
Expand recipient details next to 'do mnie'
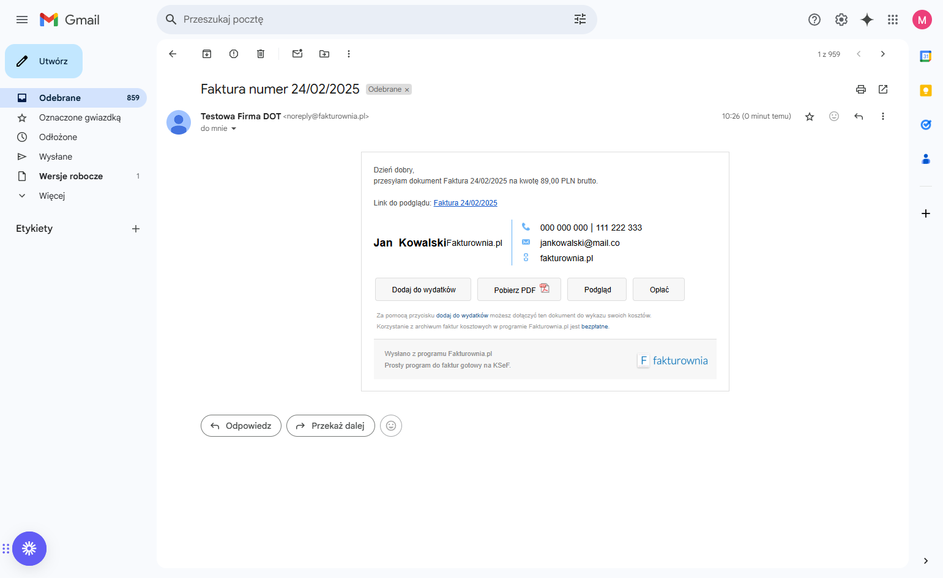[234, 129]
